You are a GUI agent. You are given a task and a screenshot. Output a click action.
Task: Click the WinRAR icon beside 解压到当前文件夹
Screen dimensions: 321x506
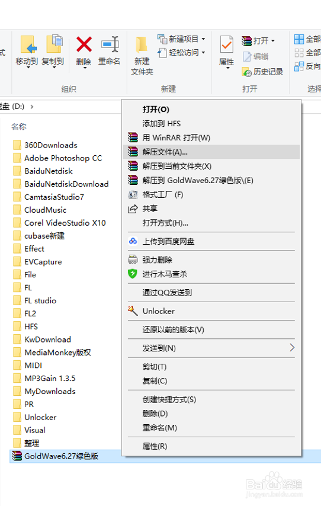(x=133, y=166)
